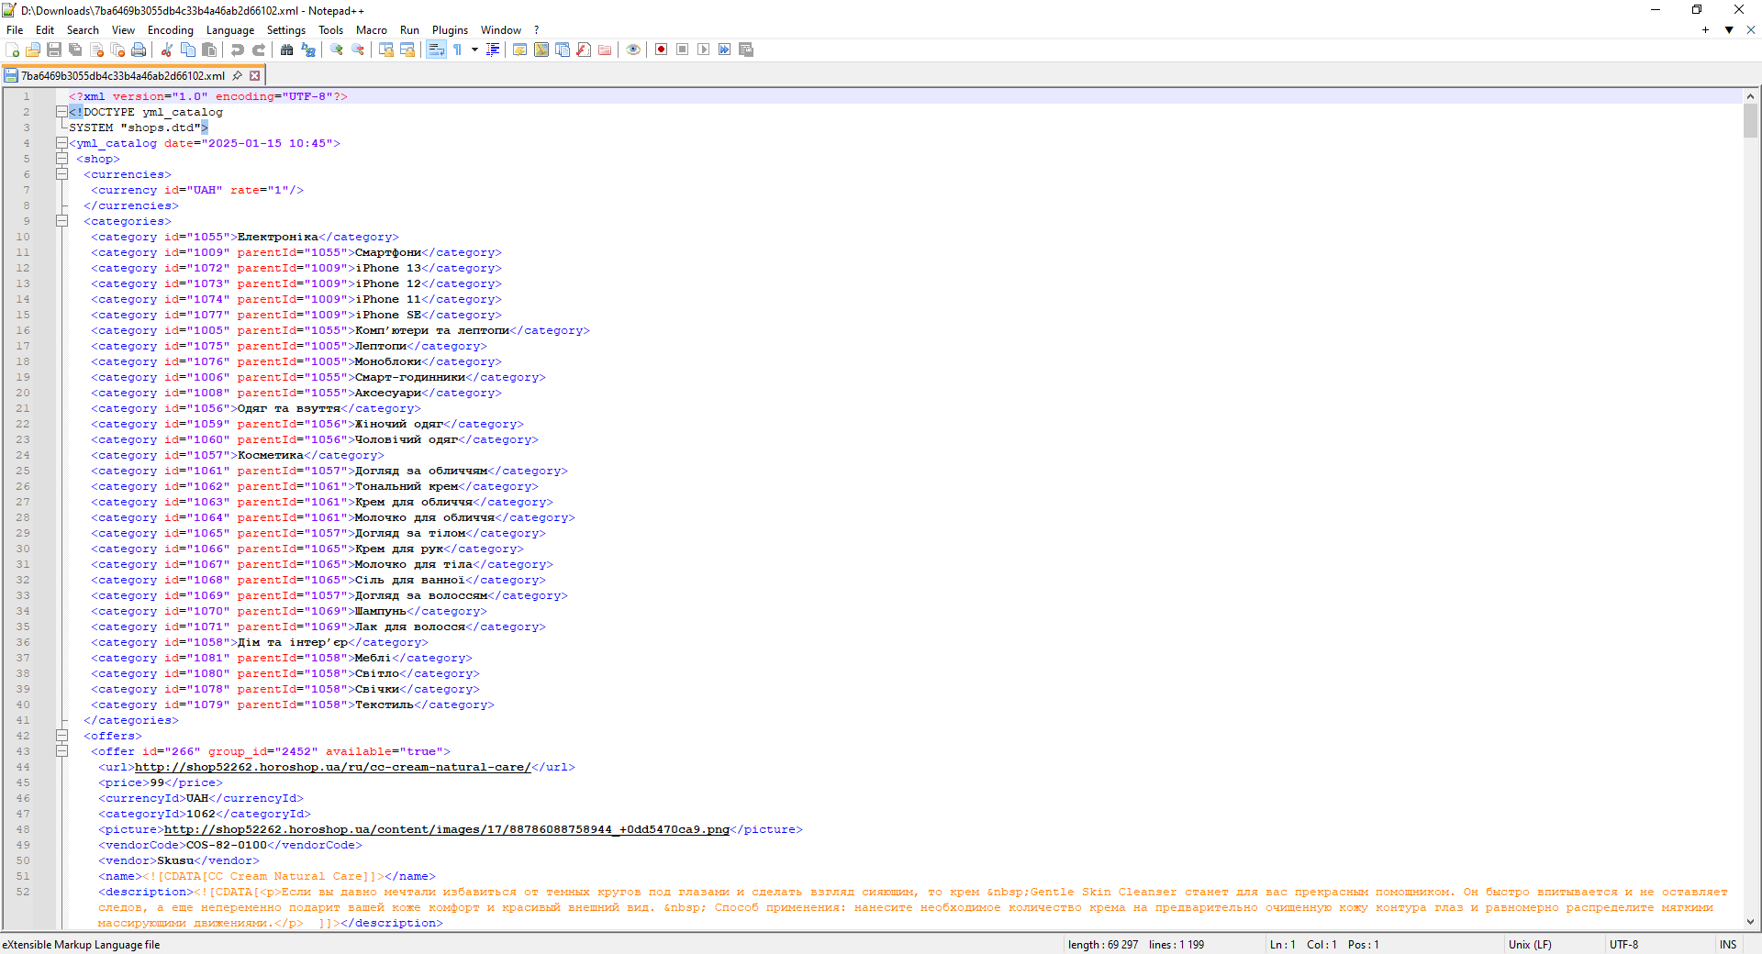The width and height of the screenshot is (1762, 954).
Task: Open the Function List panel icon
Action: (x=584, y=50)
